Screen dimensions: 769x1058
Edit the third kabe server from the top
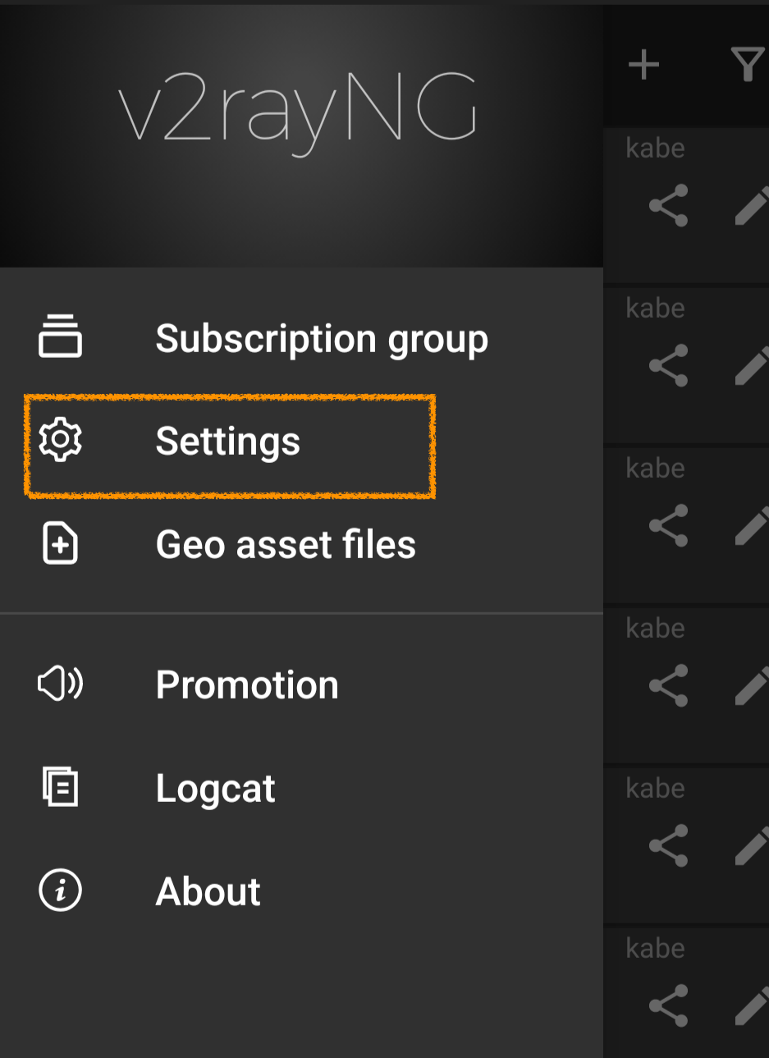pyautogui.click(x=752, y=525)
